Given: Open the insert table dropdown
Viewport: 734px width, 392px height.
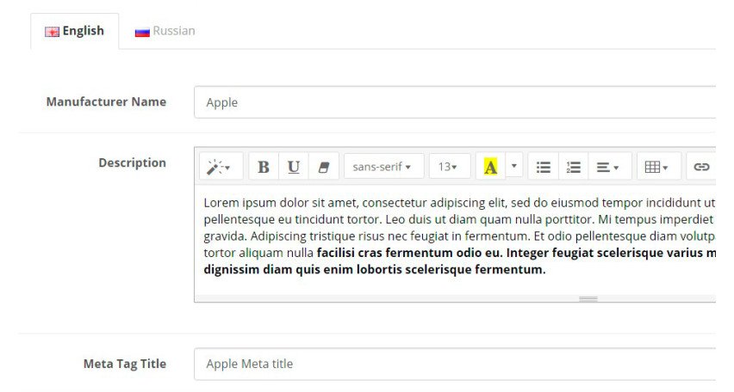Looking at the screenshot, I should point(659,167).
